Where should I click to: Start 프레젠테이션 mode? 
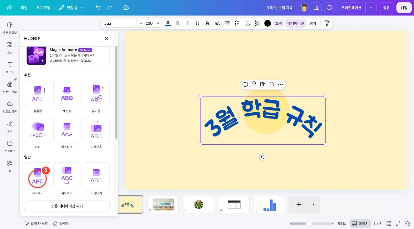pos(351,8)
